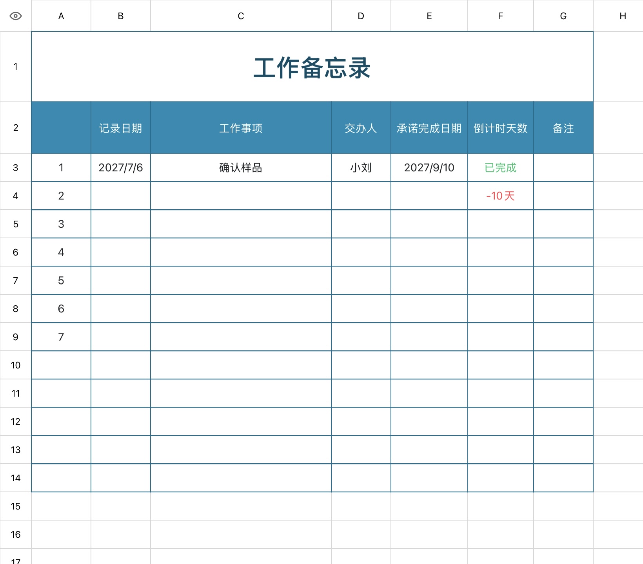Select the 确认样品 cell
643x564 pixels.
[x=241, y=167]
